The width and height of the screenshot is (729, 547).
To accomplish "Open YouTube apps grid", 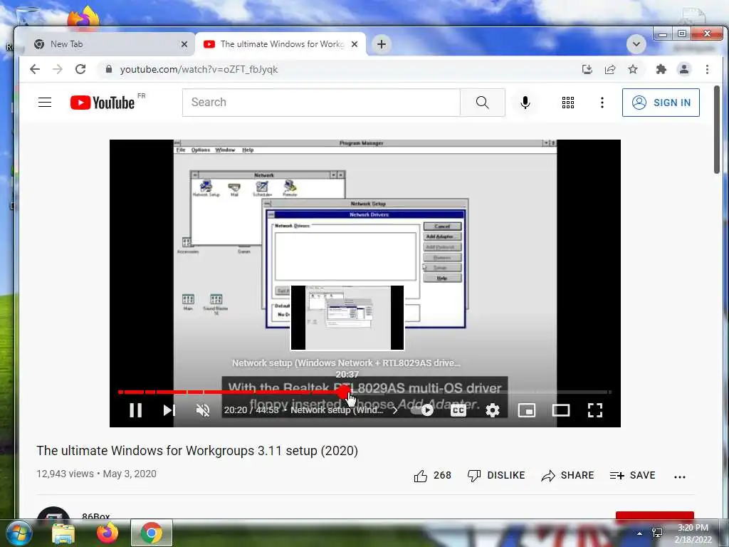I will click(567, 103).
